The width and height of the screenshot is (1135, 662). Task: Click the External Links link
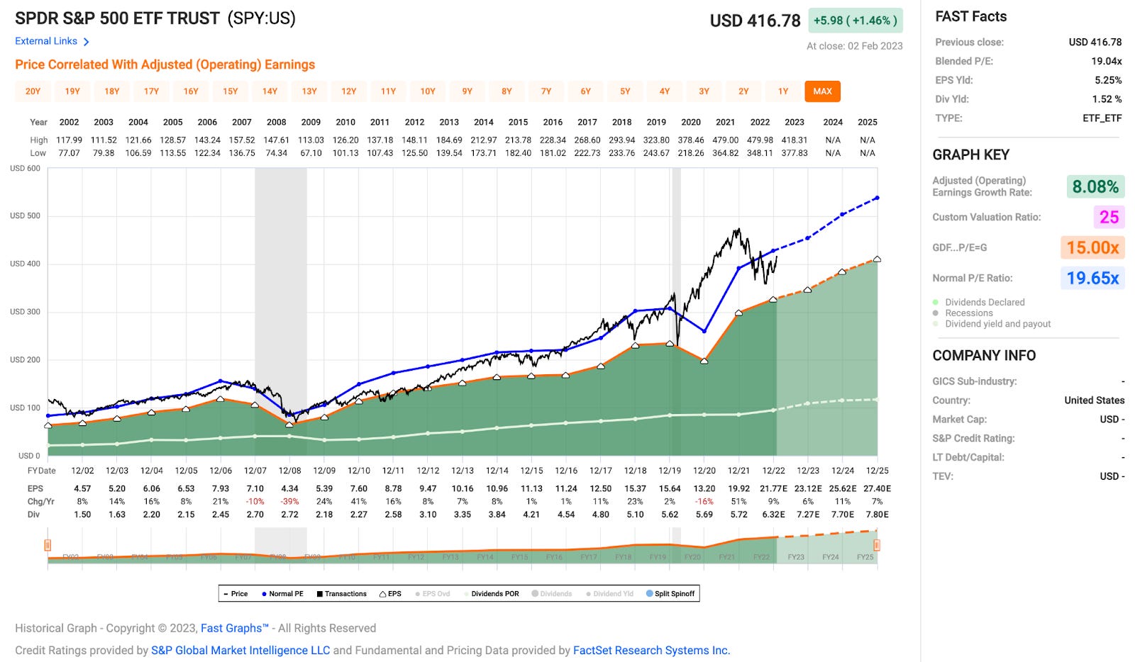click(46, 41)
